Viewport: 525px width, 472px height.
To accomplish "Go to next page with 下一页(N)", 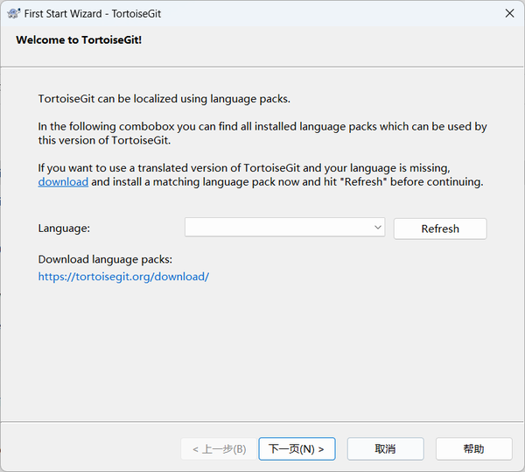I will pos(297,448).
